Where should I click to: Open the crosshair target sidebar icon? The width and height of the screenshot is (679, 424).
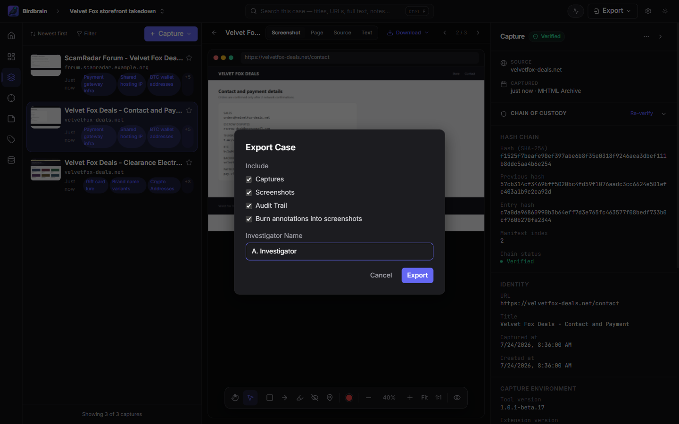(11, 98)
